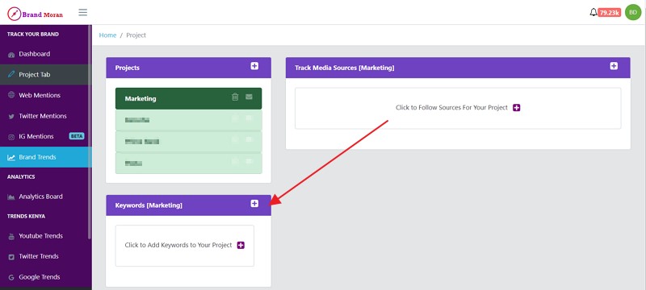This screenshot has height=290, width=646.
Task: Click the IG Mentions Instagram icon
Action: click(11, 137)
